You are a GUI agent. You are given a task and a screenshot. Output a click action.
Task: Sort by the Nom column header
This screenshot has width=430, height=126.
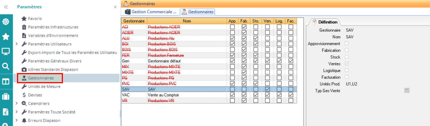point(187,21)
